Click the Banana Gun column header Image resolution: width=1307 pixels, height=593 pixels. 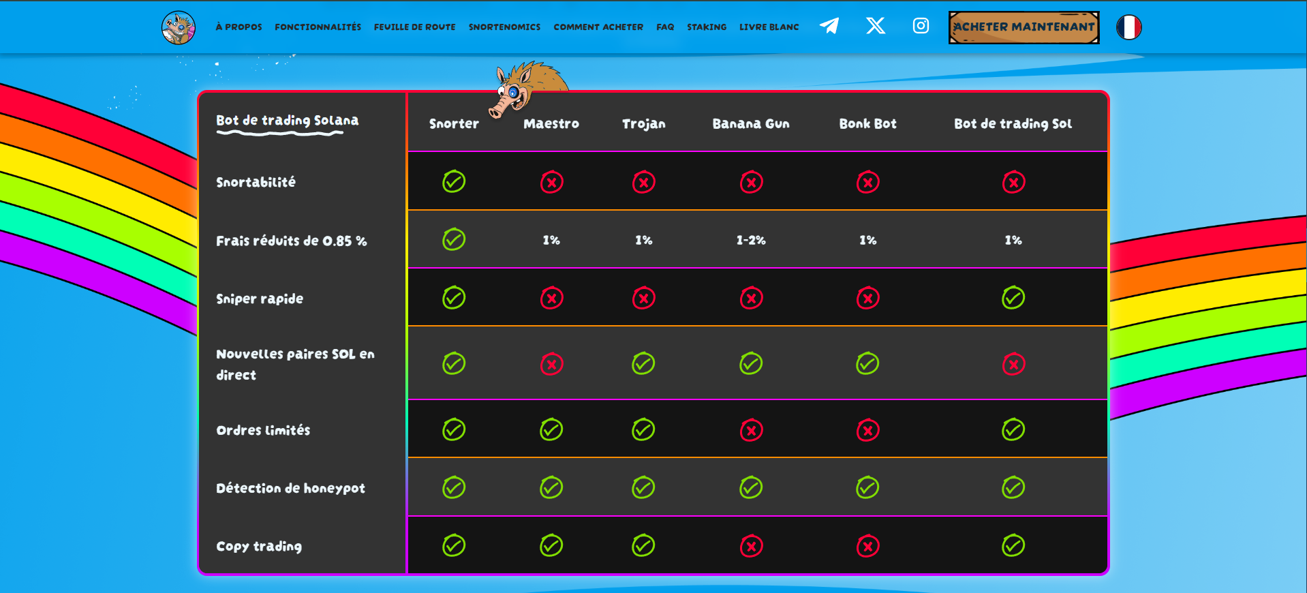(x=751, y=123)
